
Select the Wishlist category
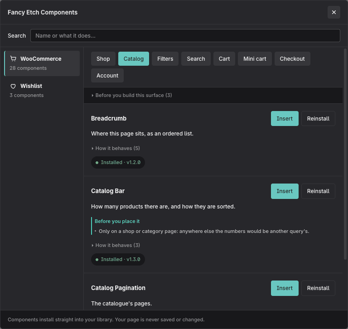42,91
